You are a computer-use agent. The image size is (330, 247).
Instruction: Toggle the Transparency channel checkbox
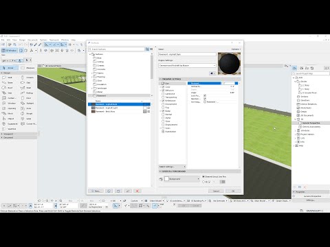pos(163,97)
